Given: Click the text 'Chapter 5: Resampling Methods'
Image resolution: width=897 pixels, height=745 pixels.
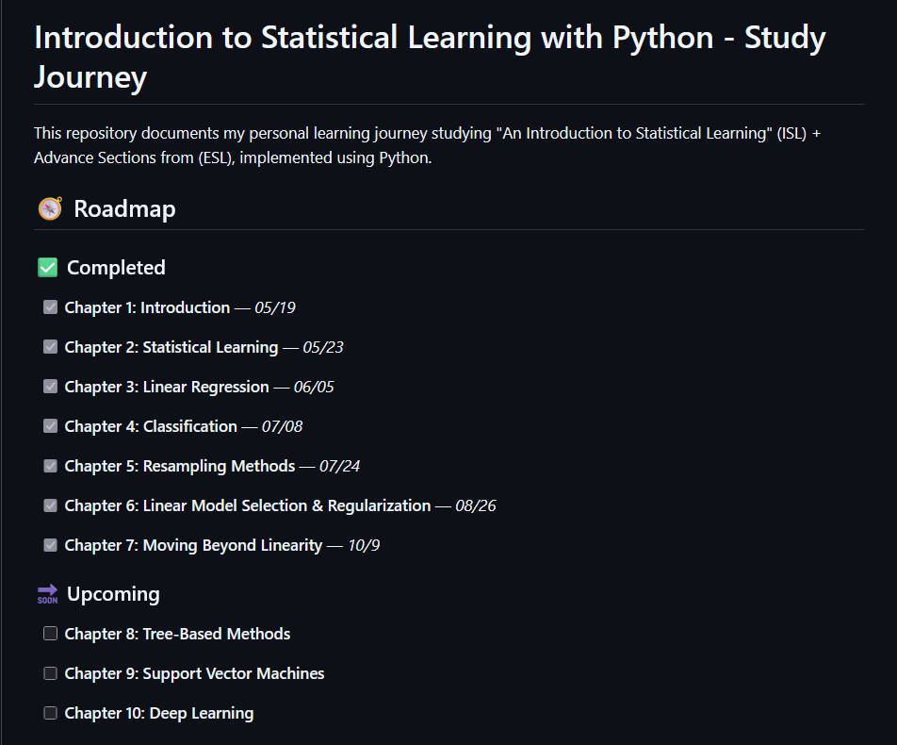Looking at the screenshot, I should point(180,466).
